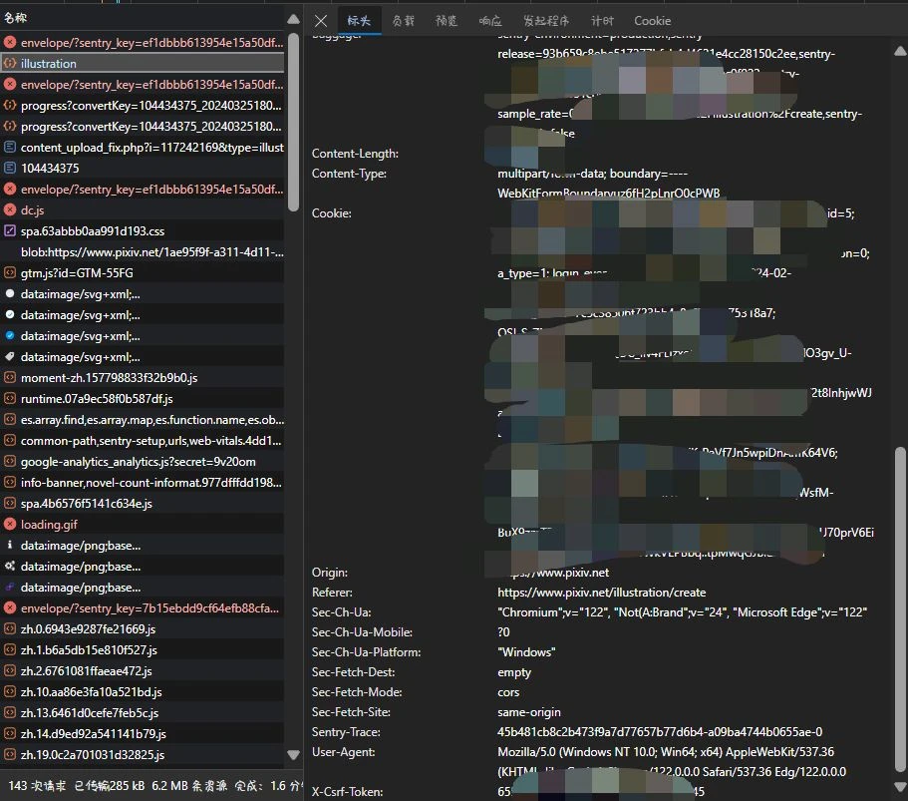Click the 名称 column header

click(x=16, y=17)
